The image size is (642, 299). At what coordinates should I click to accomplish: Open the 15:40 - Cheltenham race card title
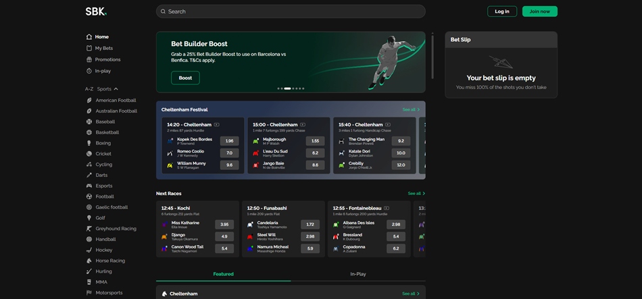pos(360,125)
